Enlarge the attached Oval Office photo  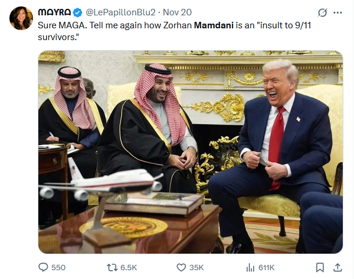[x=191, y=152]
